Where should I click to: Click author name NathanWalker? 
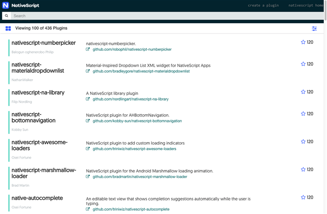click(x=22, y=80)
